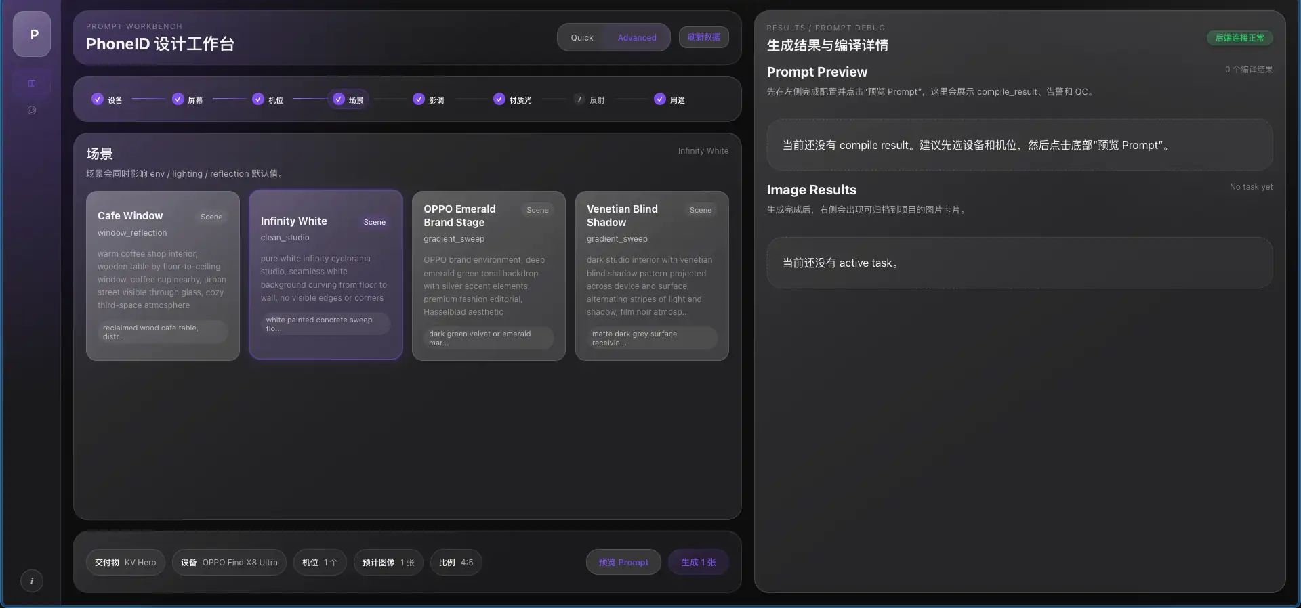Go to the 材质光 step

[x=513, y=100]
